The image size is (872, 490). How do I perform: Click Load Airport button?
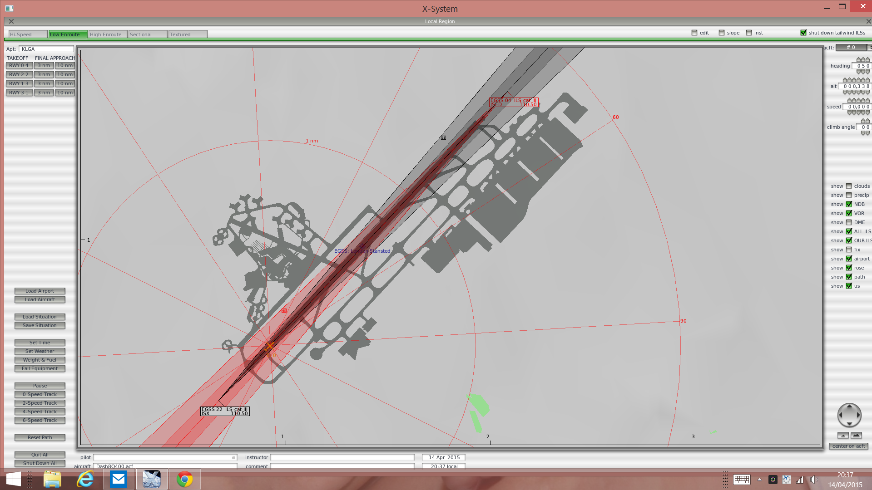(40, 291)
